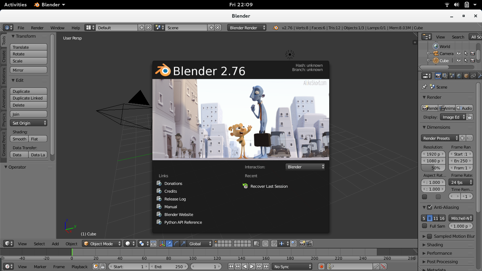Click the Scale button
Viewport: 482px width, 271px height.
click(29, 61)
